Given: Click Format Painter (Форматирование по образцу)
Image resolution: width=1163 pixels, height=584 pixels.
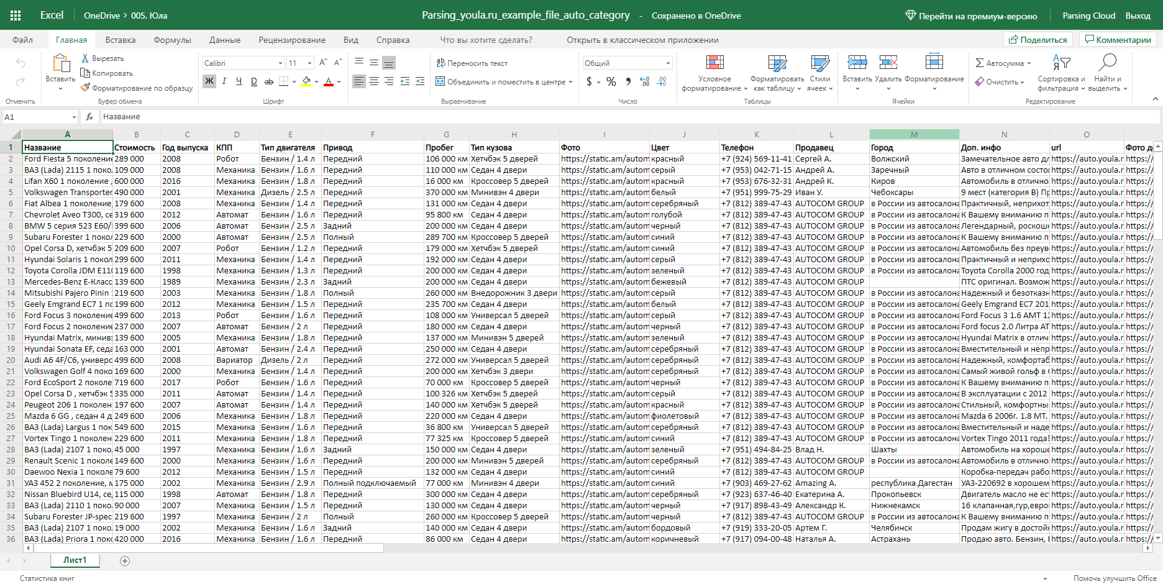Looking at the screenshot, I should point(137,88).
